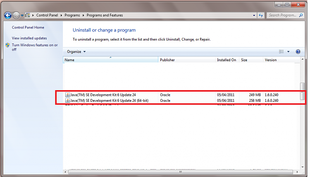
Task: Click 258 MB size cell
Action: [x=255, y=100]
